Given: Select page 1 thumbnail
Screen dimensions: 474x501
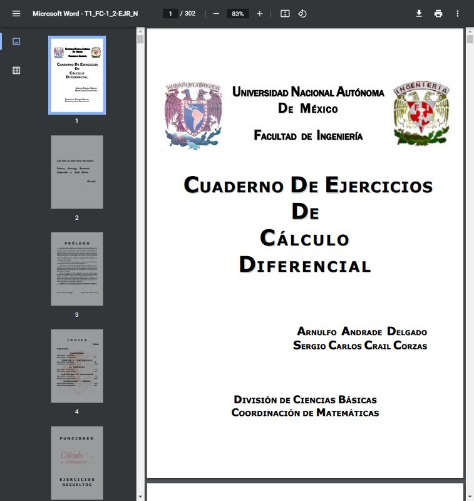Looking at the screenshot, I should [x=77, y=75].
